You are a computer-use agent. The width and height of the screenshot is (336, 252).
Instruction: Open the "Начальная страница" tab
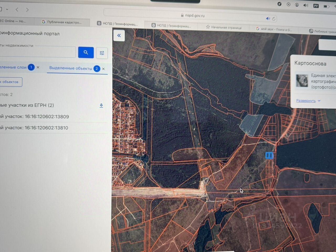224,27
